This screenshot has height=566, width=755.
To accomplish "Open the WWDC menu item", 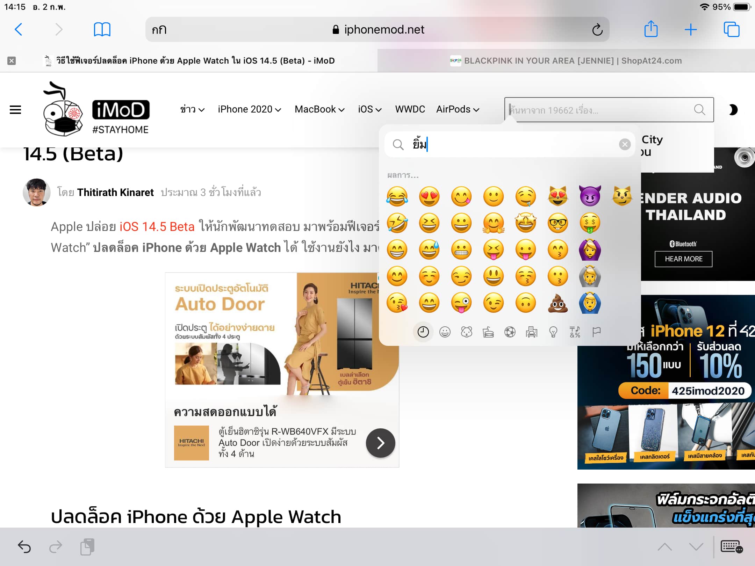I will pyautogui.click(x=410, y=109).
